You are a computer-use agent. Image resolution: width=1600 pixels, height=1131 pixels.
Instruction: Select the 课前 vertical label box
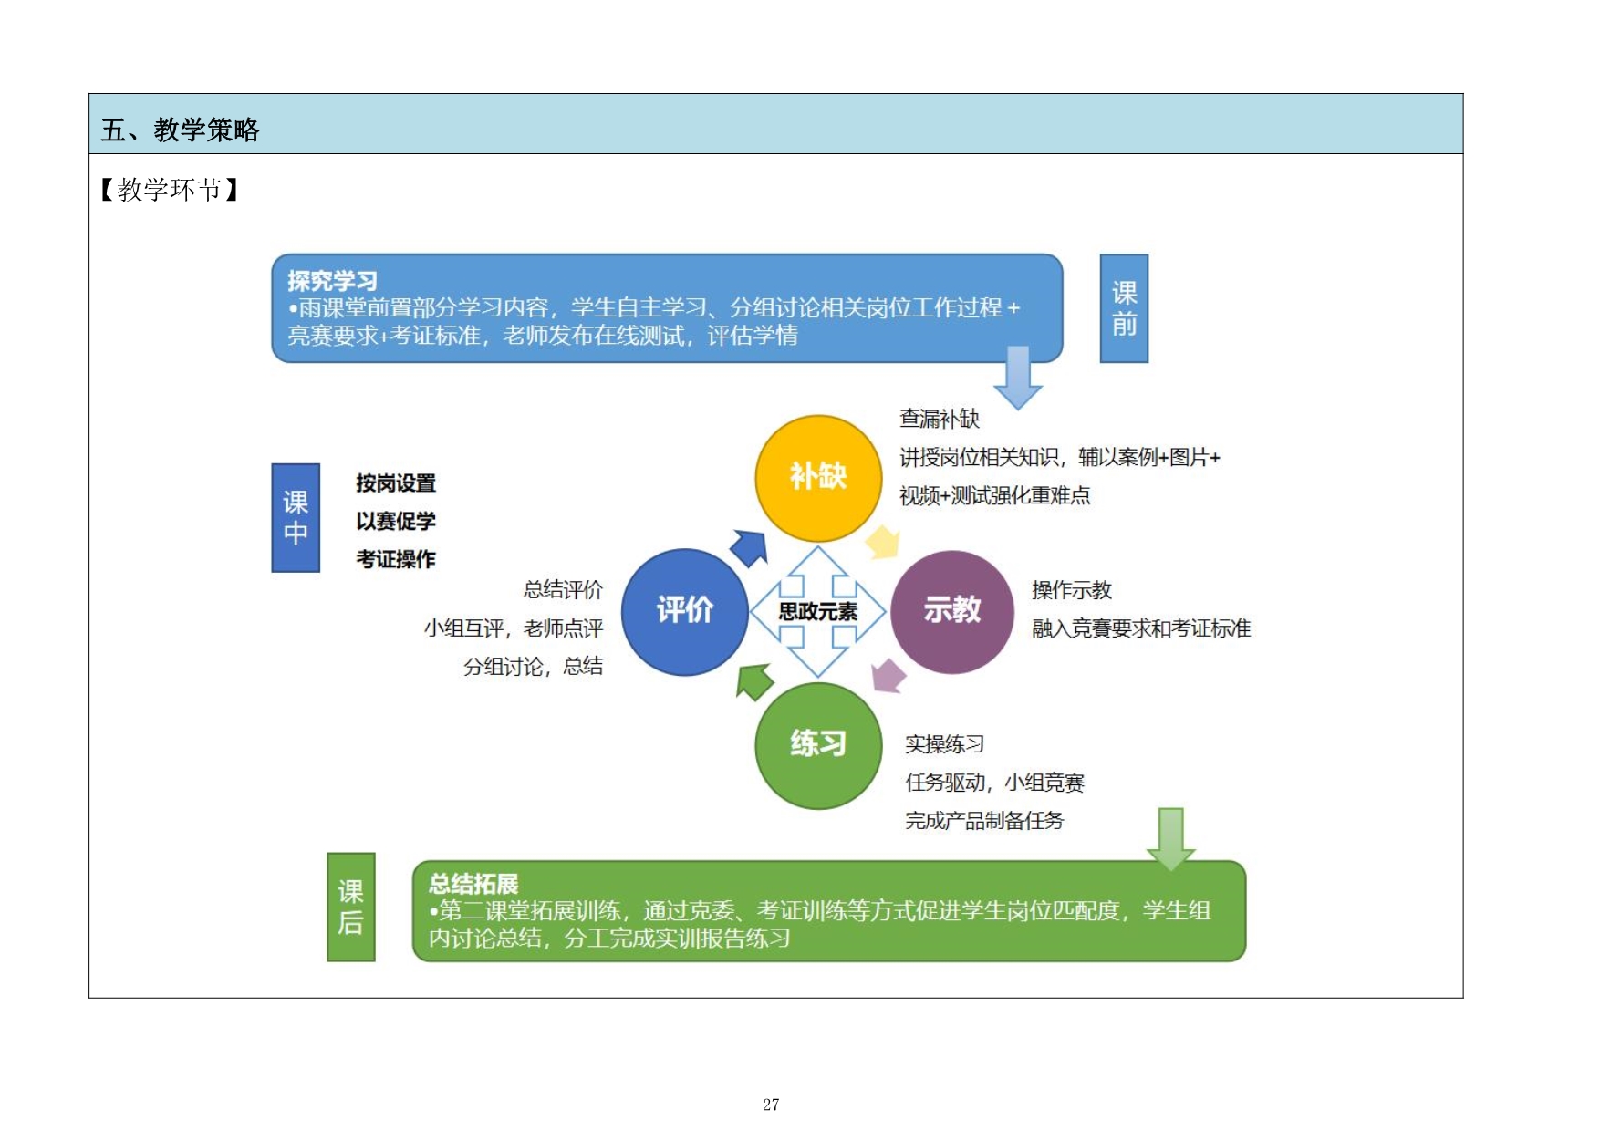[1124, 308]
